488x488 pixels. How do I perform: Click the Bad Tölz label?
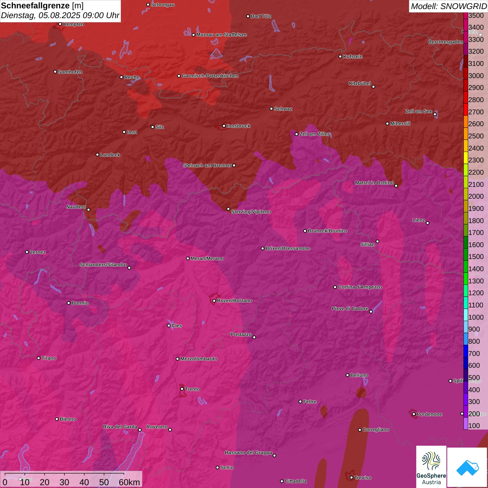pyautogui.click(x=261, y=16)
